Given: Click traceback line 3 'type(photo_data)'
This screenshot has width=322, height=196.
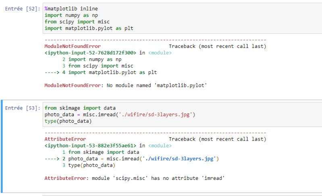Looking at the screenshot, I should click(91, 165).
